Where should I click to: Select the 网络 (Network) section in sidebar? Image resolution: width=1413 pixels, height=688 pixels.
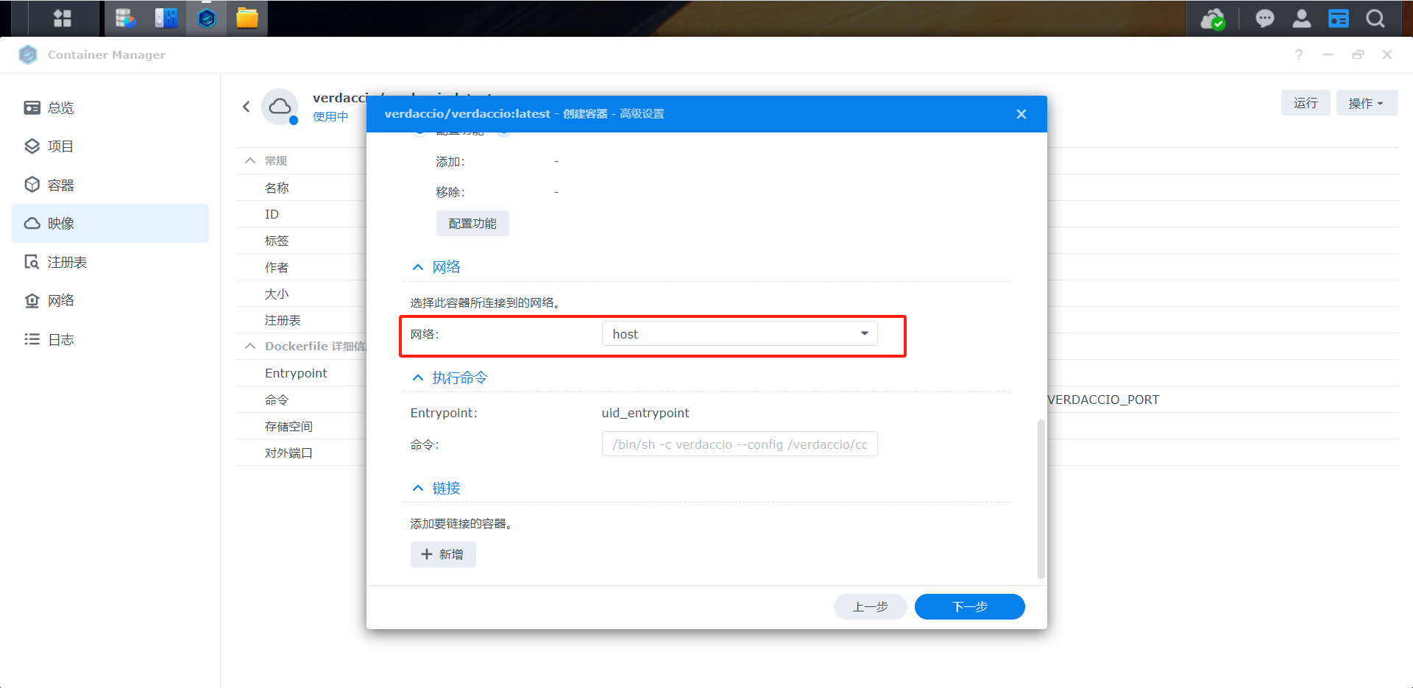point(62,300)
